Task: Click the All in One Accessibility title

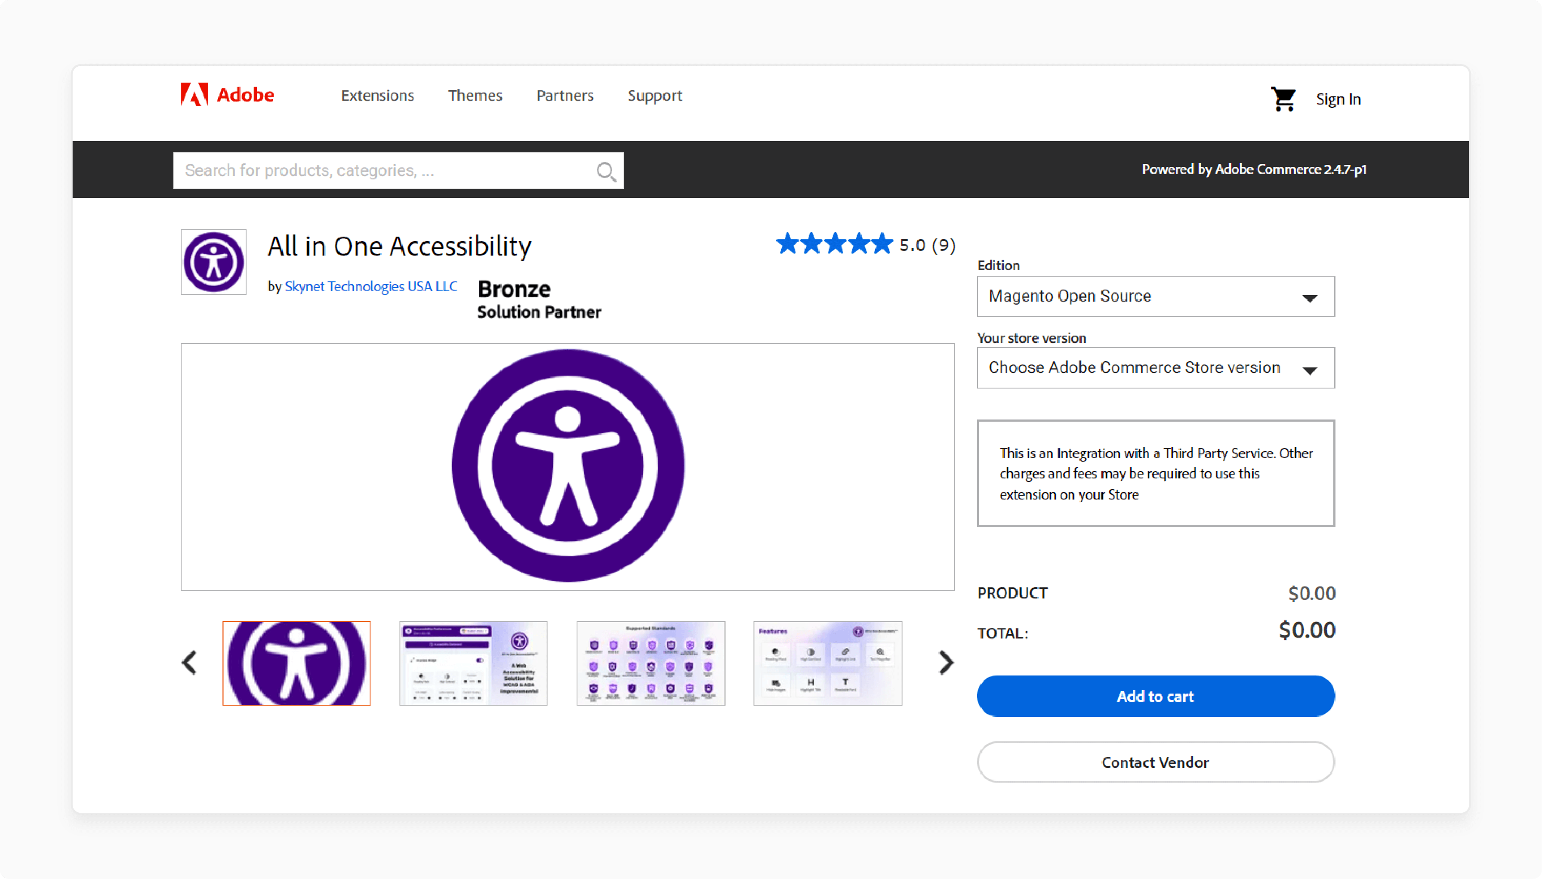Action: (399, 246)
